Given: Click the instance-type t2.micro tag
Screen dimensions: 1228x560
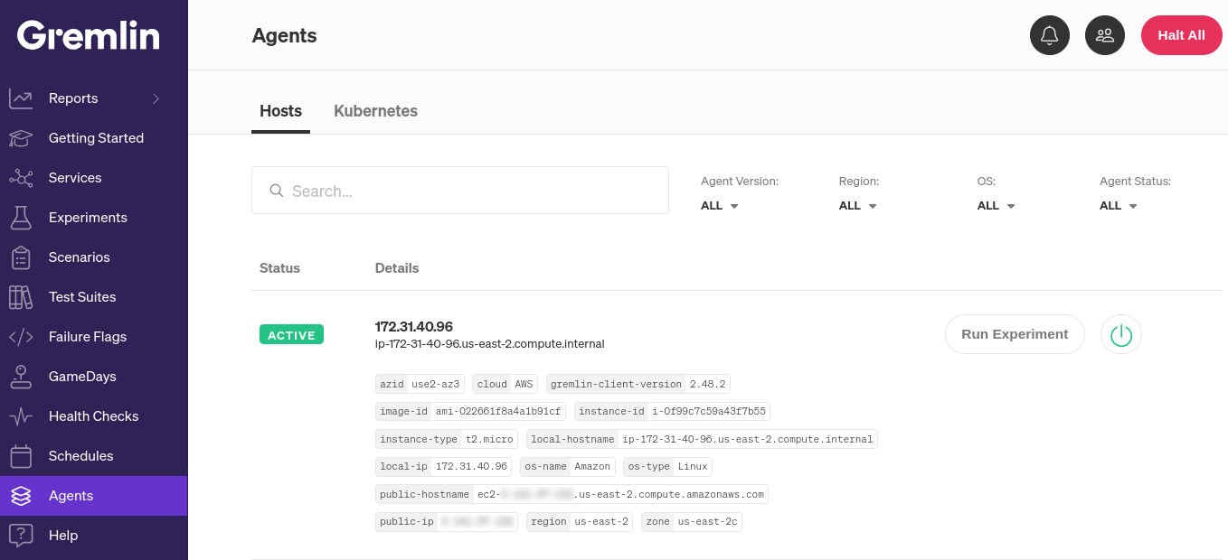Looking at the screenshot, I should (447, 440).
